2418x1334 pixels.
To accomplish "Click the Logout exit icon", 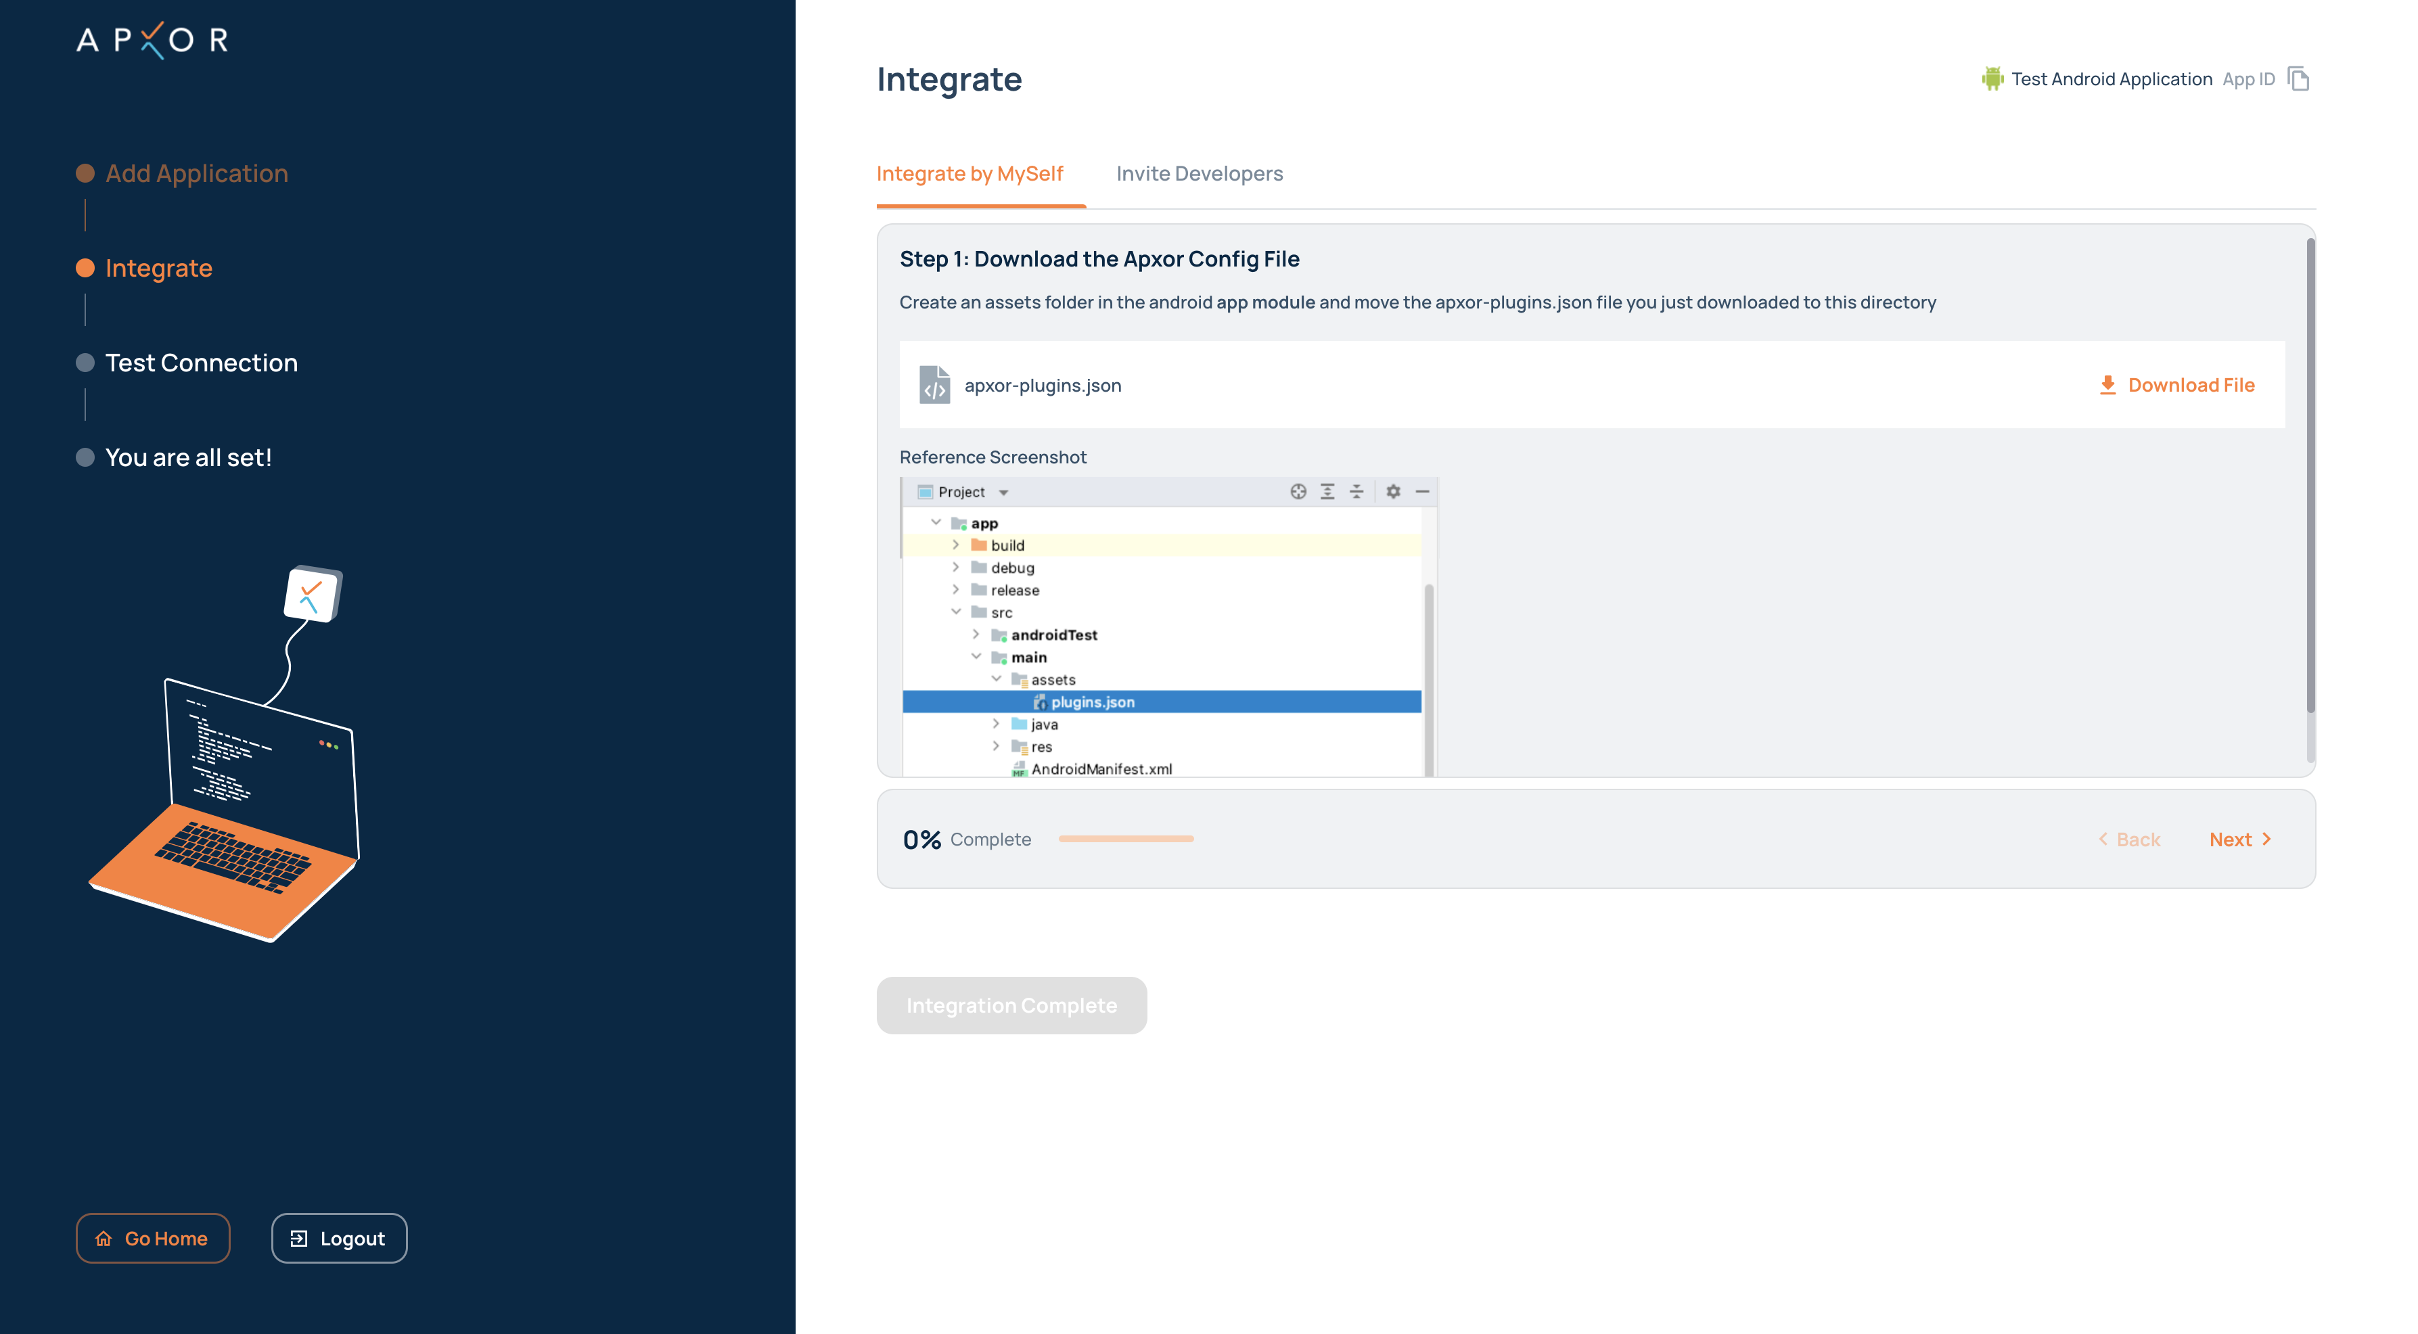I will coord(298,1238).
